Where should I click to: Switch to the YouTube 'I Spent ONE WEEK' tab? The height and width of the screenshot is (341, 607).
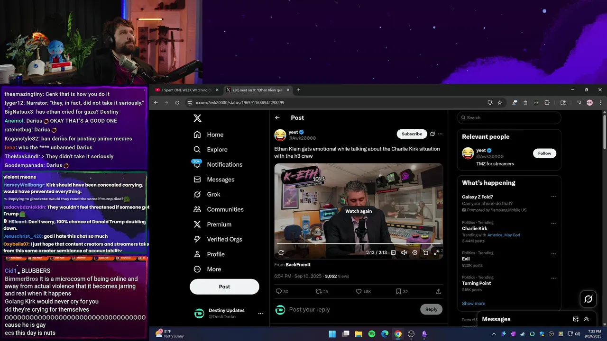(x=186, y=90)
